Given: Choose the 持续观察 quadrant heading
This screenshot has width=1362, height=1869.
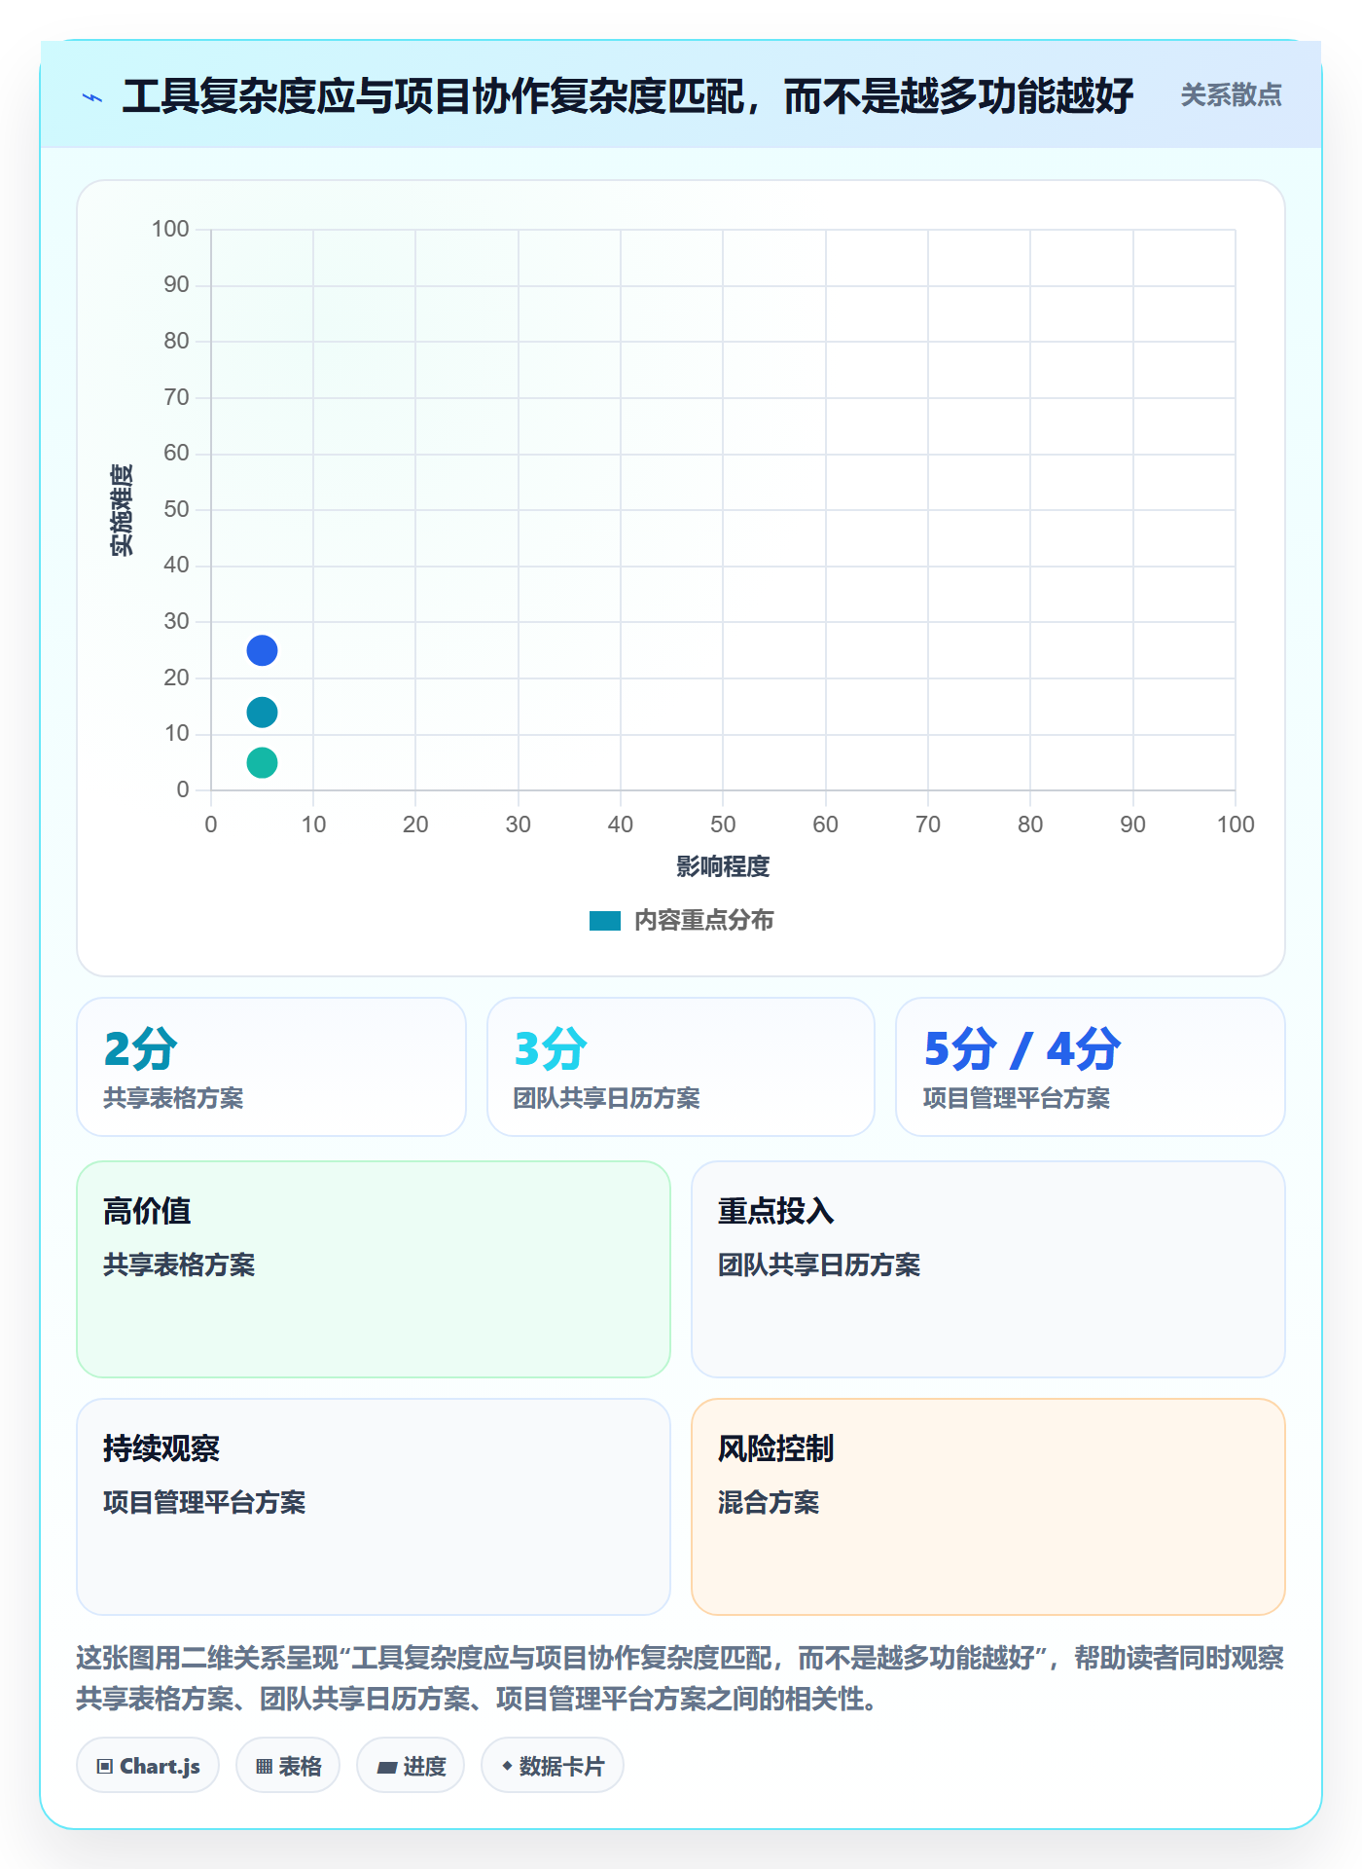Looking at the screenshot, I should (x=161, y=1448).
